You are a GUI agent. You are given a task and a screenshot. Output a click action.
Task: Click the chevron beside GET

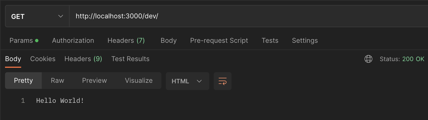pos(60,16)
